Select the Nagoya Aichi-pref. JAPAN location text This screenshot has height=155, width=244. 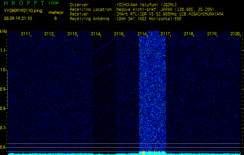click(165, 9)
